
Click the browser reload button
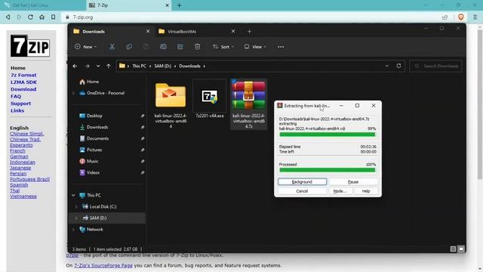tap(30, 17)
